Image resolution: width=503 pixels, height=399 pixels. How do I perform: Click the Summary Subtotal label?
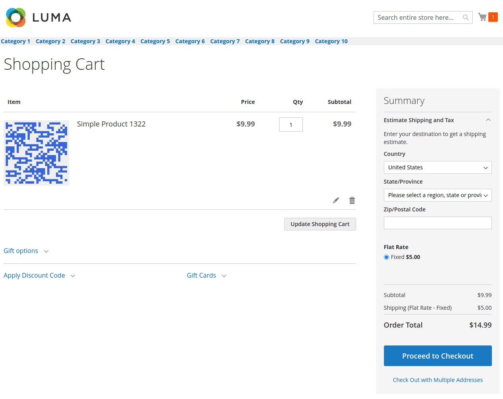395,295
